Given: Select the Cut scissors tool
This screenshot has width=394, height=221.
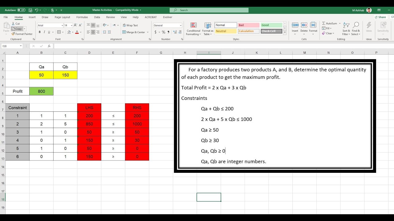Looking at the screenshot, I should point(16,24).
